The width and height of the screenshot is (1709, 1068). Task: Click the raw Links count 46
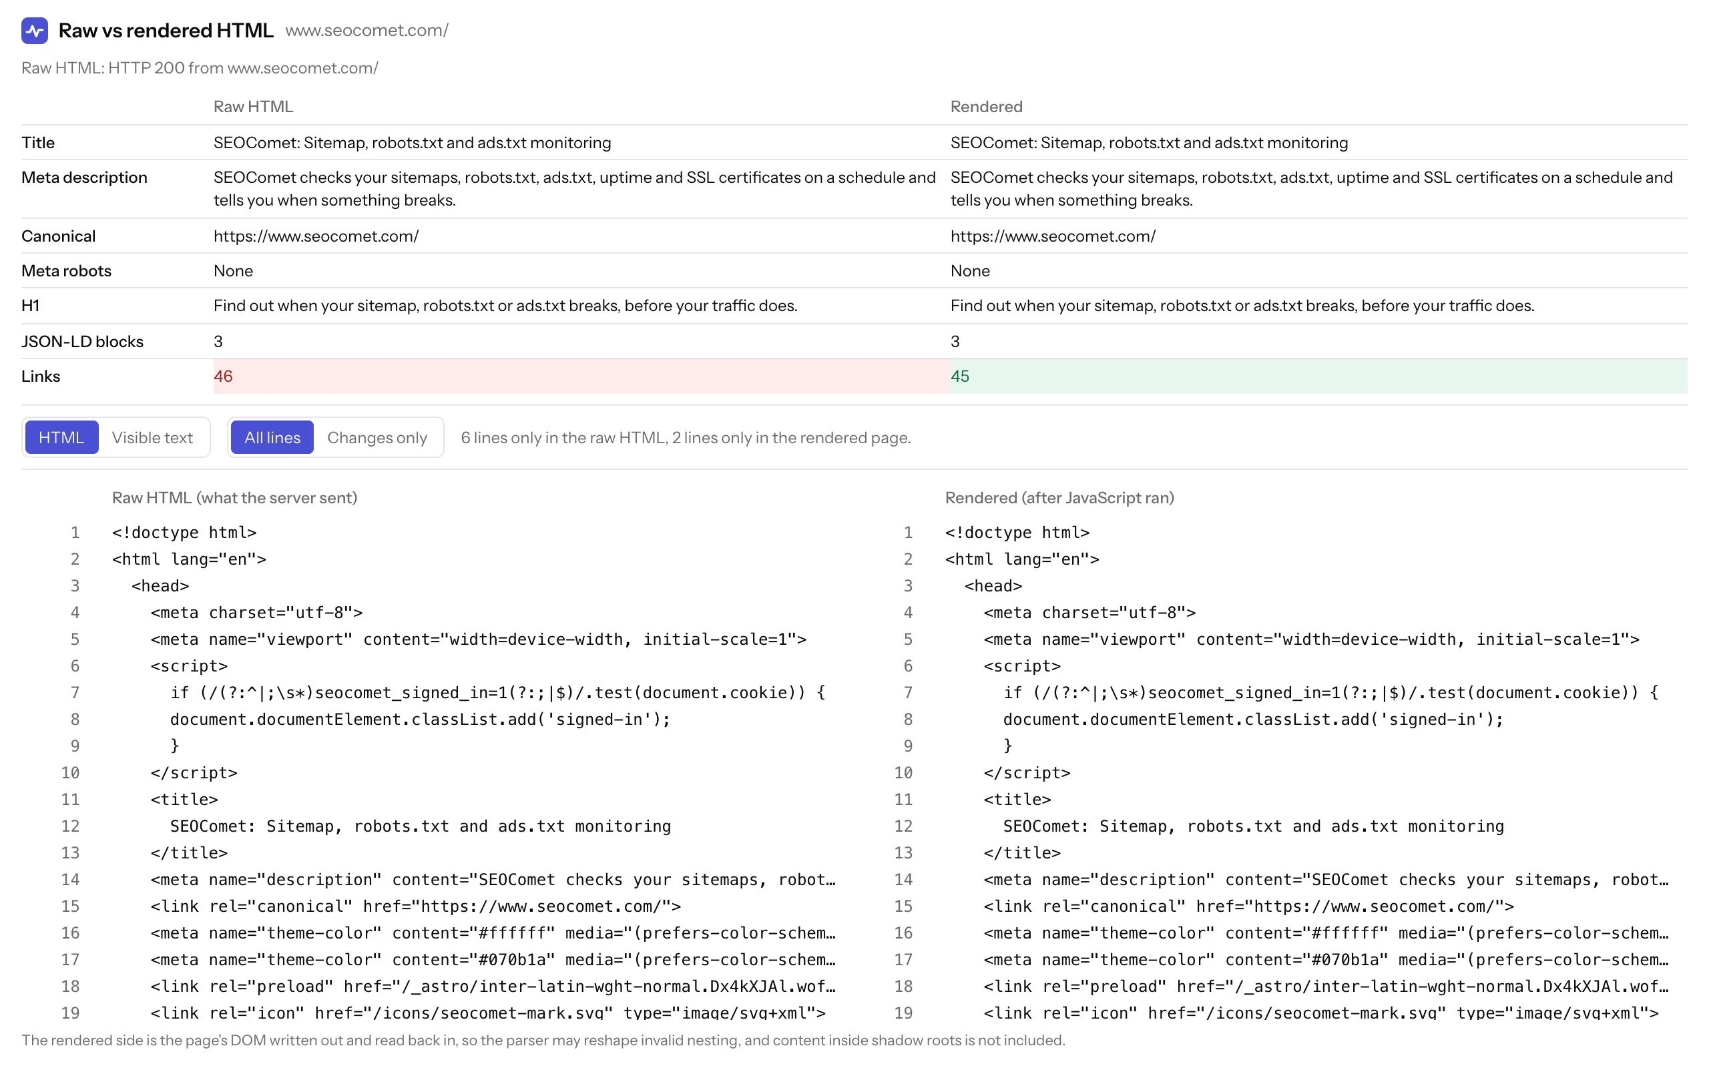(223, 376)
